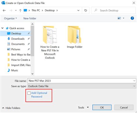Check the Add Optional Password checkbox
Screen dimensions: 137x113
(x=29, y=93)
